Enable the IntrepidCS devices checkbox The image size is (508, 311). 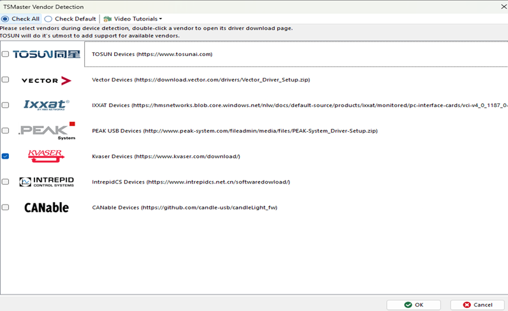pyautogui.click(x=5, y=182)
